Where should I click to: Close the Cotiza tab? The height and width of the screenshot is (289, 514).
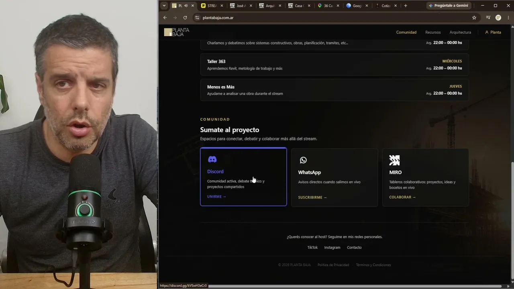pyautogui.click(x=396, y=6)
